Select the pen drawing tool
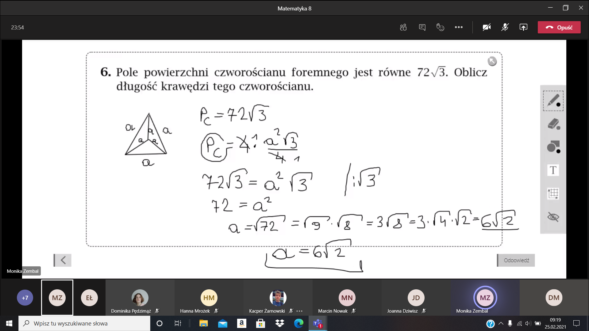The width and height of the screenshot is (589, 331). click(x=553, y=101)
